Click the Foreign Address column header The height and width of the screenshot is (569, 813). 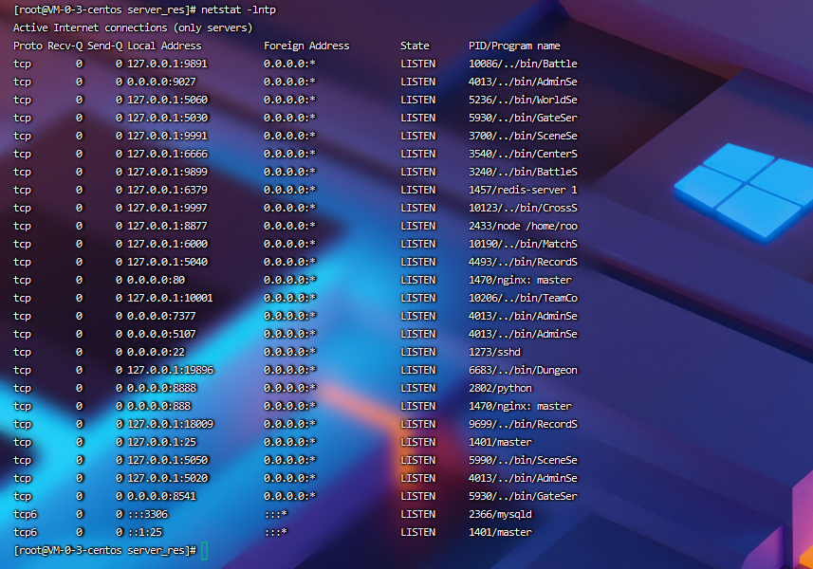[x=306, y=46]
